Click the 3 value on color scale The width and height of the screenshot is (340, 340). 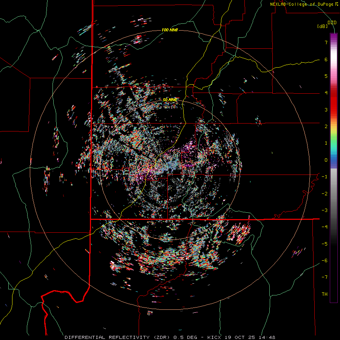pos(326,110)
